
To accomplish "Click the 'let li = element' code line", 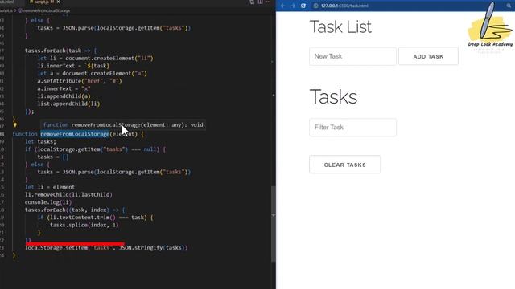I will coord(50,187).
